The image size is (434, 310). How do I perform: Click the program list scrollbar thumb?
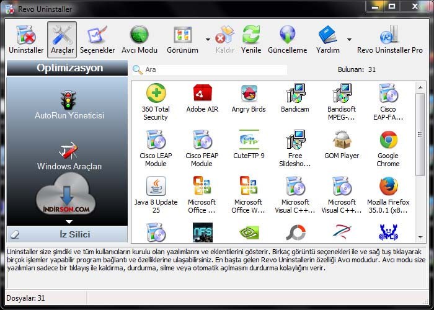click(420, 135)
